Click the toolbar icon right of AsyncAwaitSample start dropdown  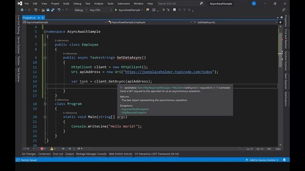(147, 10)
